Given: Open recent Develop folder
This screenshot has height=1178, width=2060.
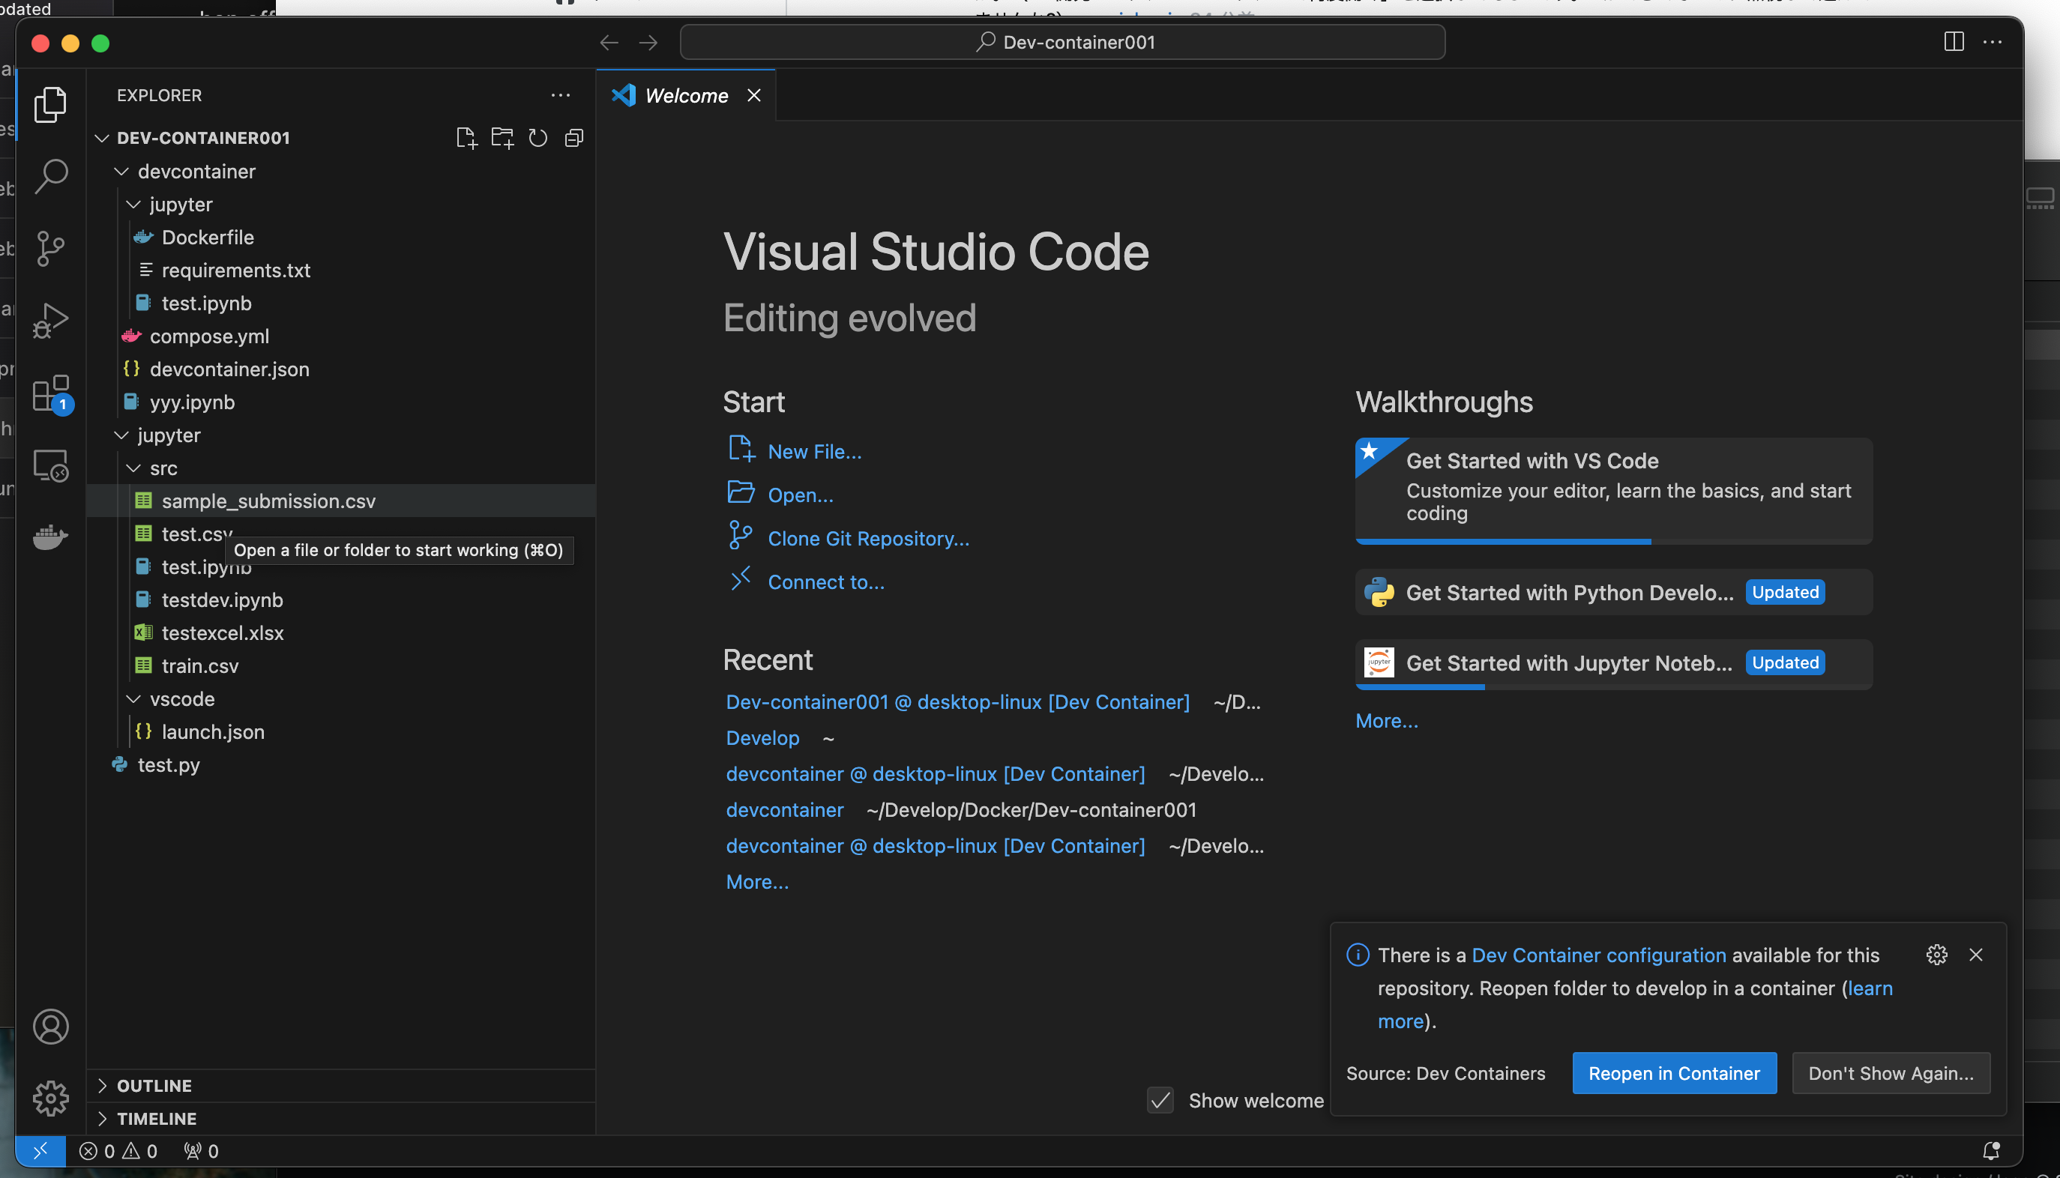Looking at the screenshot, I should pyautogui.click(x=762, y=738).
